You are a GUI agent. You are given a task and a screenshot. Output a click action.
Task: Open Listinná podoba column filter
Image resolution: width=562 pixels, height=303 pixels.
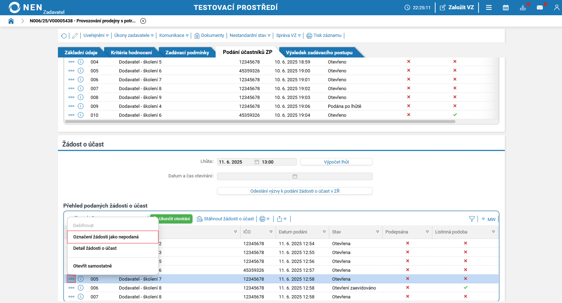pos(493,232)
